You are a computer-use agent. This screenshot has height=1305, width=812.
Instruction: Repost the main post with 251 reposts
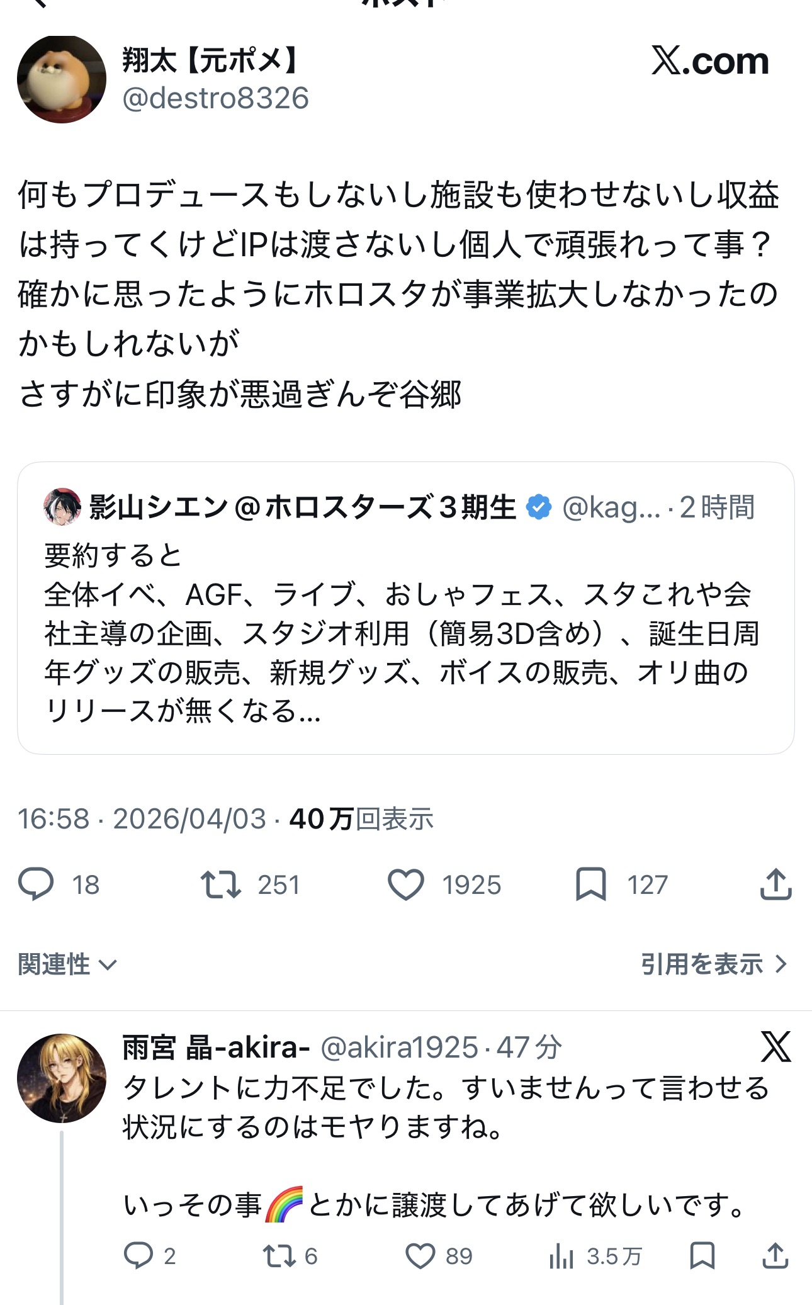point(221,884)
